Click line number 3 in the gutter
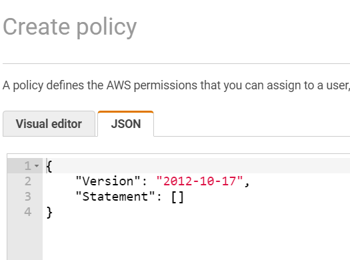This screenshot has width=350, height=260. tap(28, 197)
